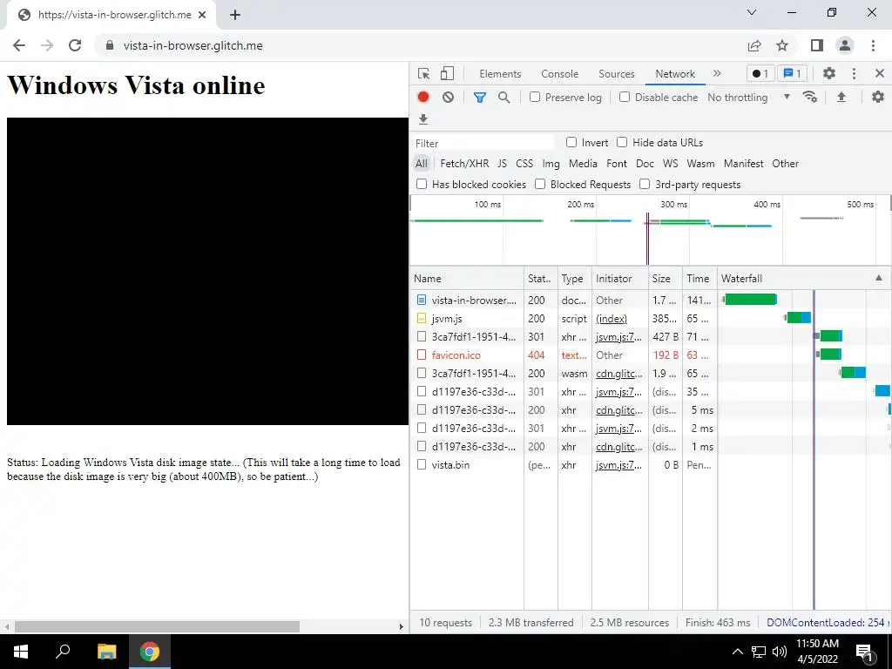Open File Explorer from taskbar

106,652
